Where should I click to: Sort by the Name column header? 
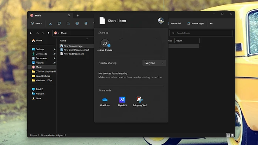click(x=63, y=41)
